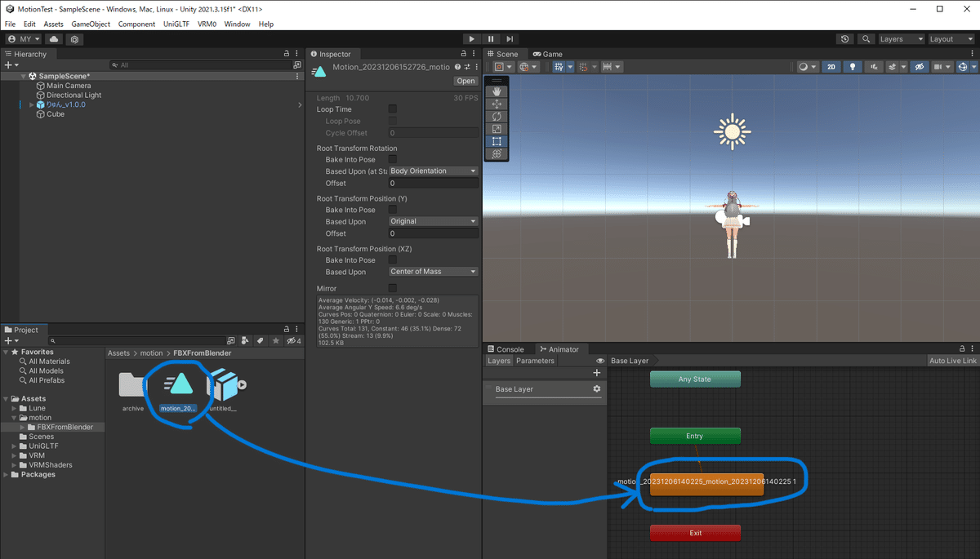Open the Layout dropdown in the toolbar
Screen dimensions: 980x559
(x=951, y=39)
